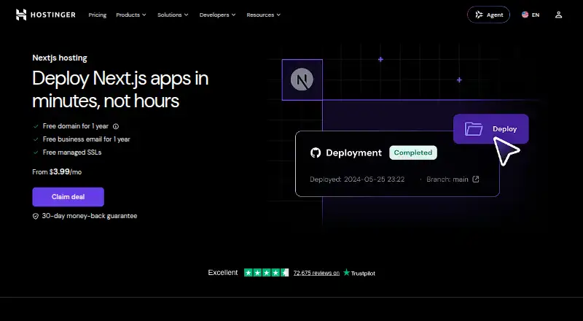
Task: Click the Next.js logo tile
Action: [302, 80]
